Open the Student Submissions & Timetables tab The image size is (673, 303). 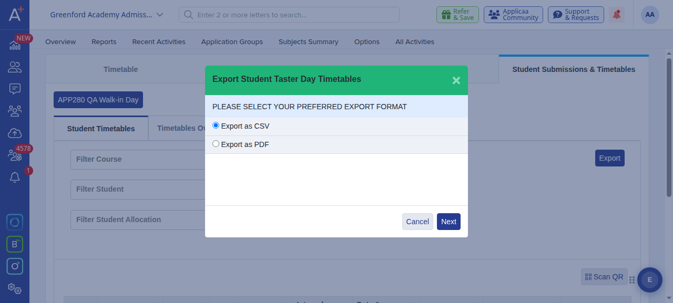[x=574, y=69]
